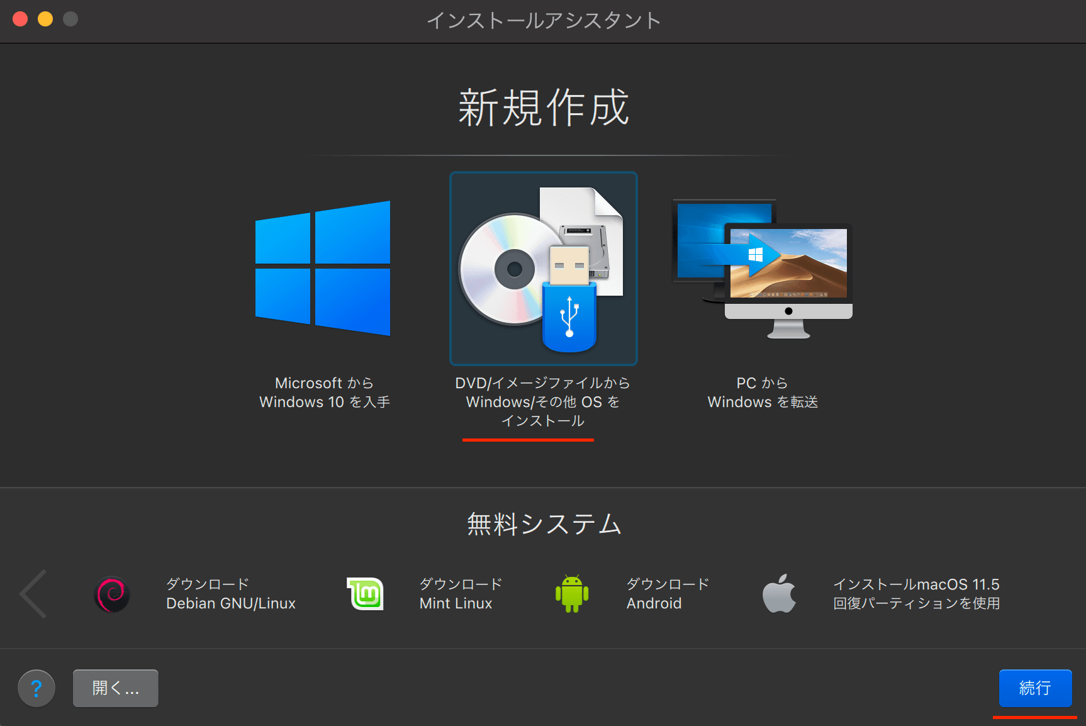Click the Apple logo for macOS 11.5
Screen dimensions: 1086x726
(779, 593)
